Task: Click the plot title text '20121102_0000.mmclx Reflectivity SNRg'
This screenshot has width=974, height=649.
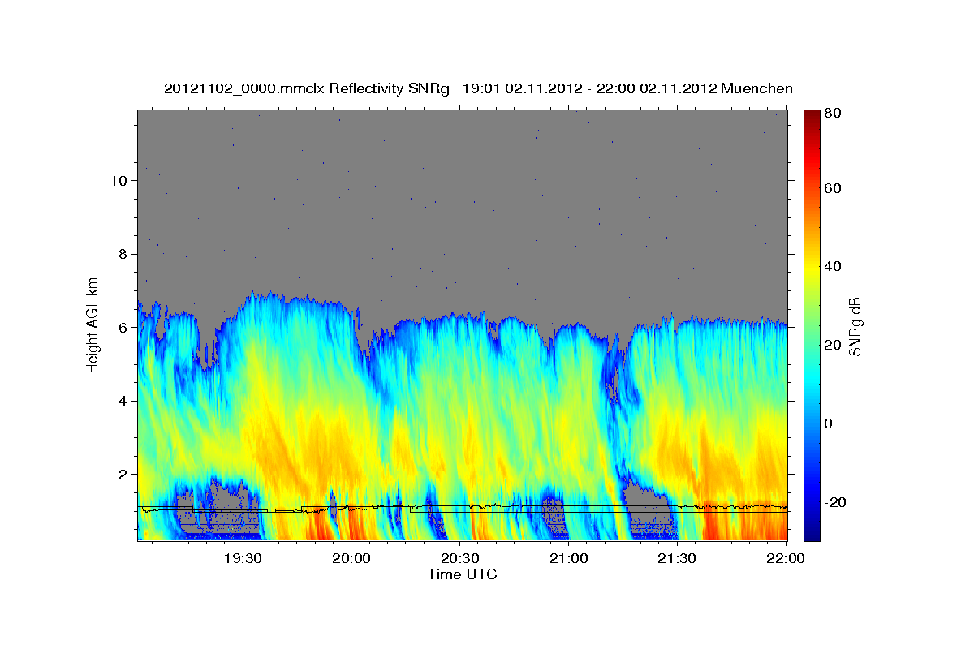Action: [x=307, y=88]
